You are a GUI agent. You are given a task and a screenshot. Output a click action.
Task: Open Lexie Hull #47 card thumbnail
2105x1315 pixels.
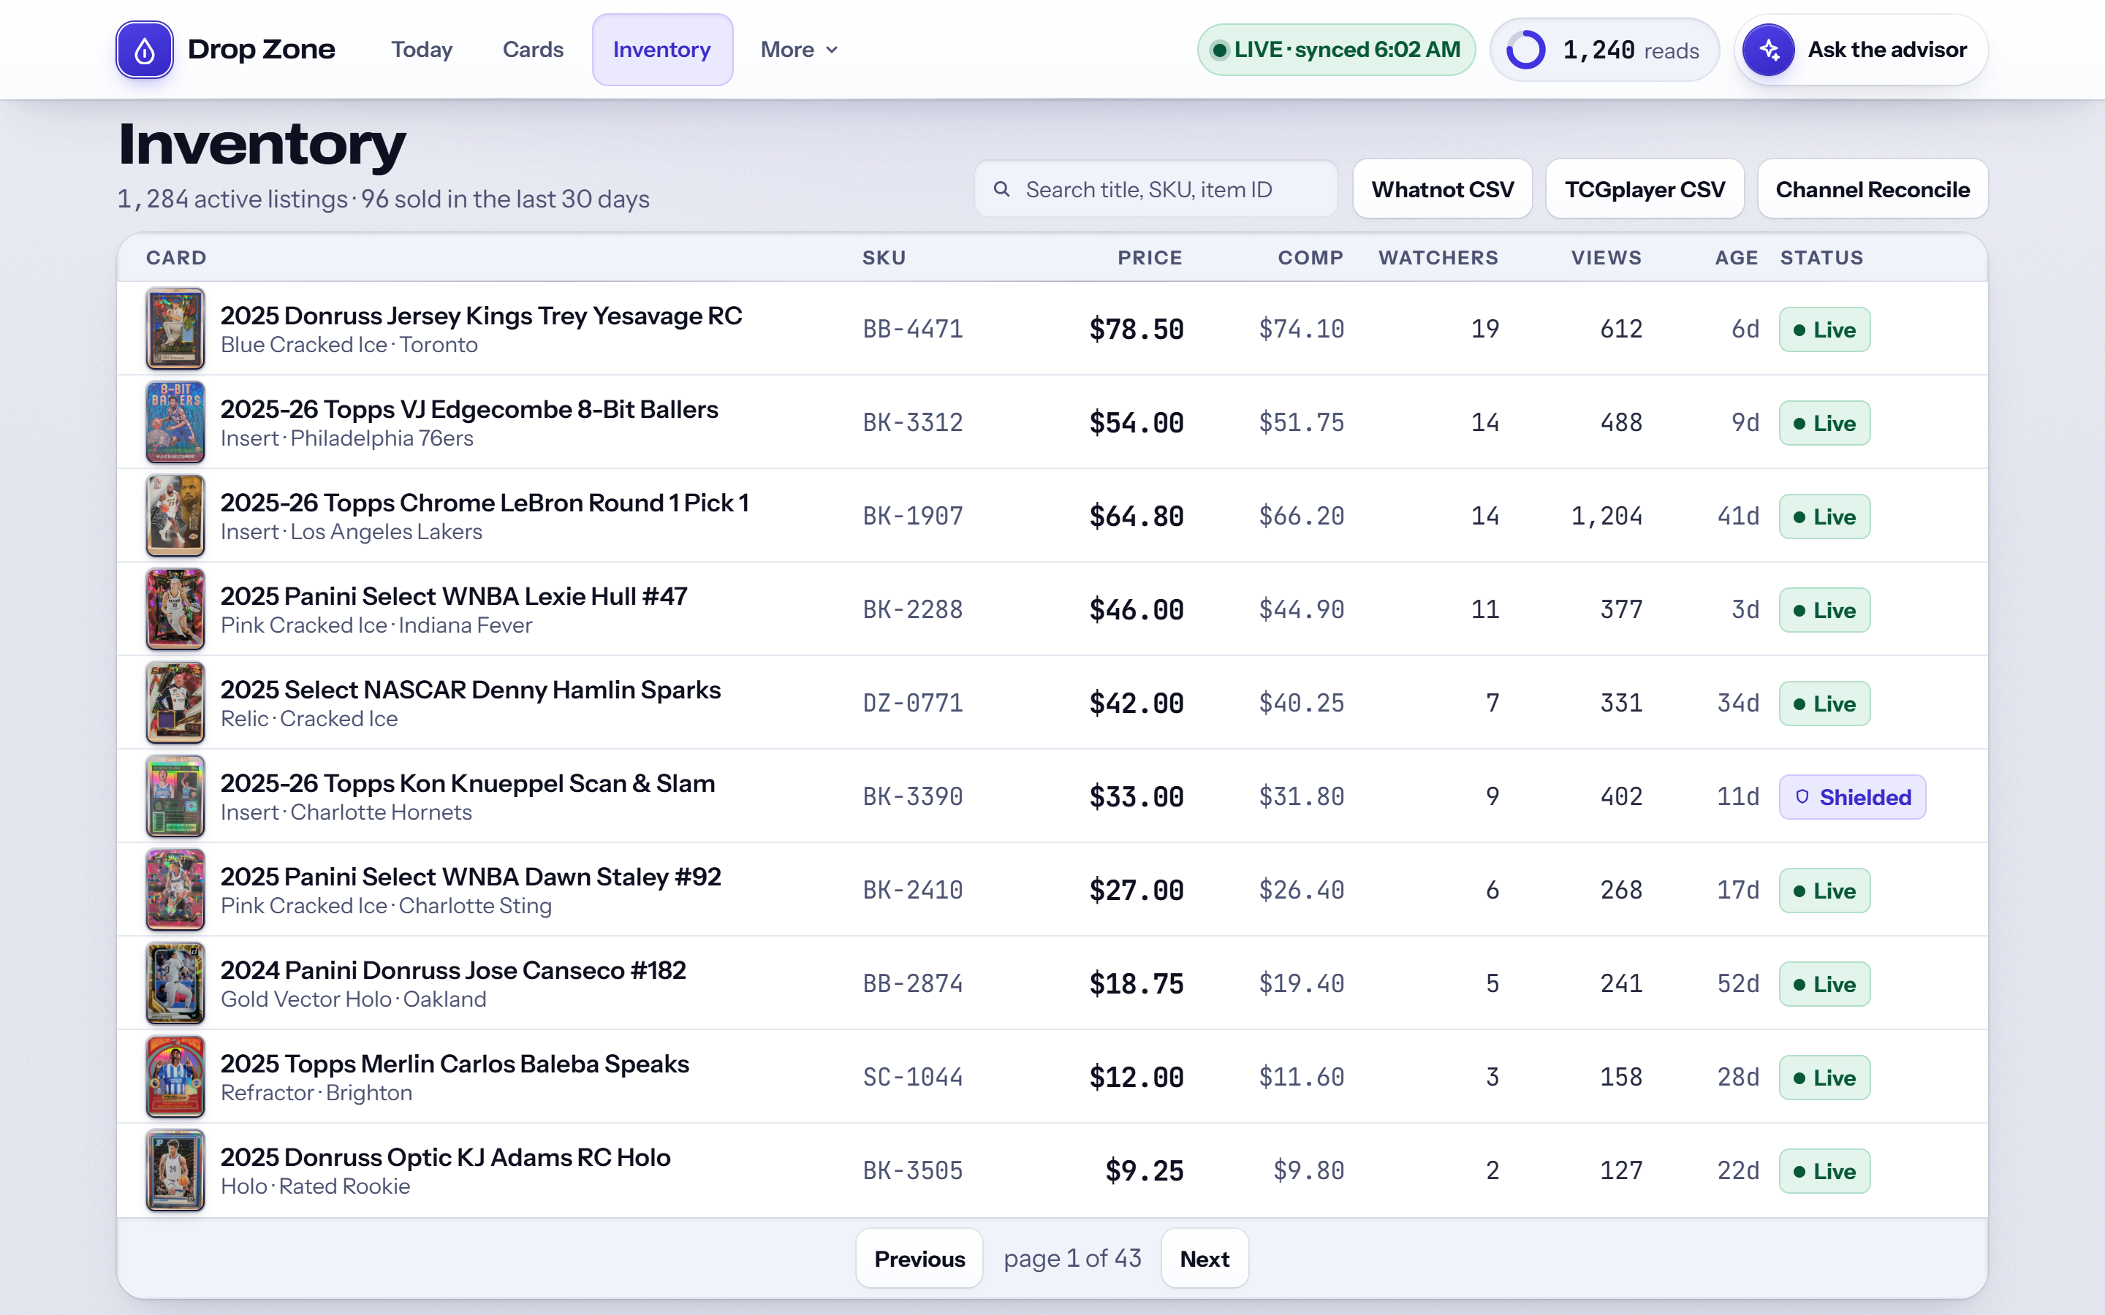click(x=175, y=610)
